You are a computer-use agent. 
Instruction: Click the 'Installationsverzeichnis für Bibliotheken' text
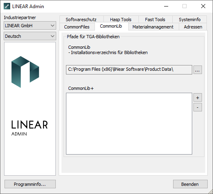click(x=109, y=52)
